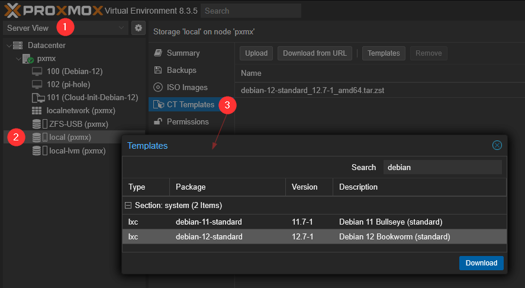Click the Download from URL button
Image resolution: width=525 pixels, height=288 pixels.
[314, 53]
